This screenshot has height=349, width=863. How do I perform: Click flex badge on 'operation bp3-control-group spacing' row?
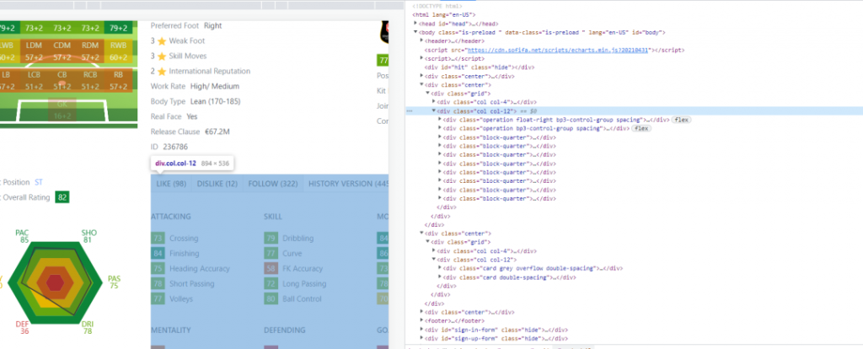click(641, 128)
